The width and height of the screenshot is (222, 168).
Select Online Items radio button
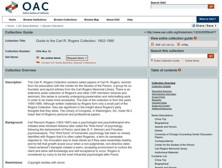[x=183, y=60]
